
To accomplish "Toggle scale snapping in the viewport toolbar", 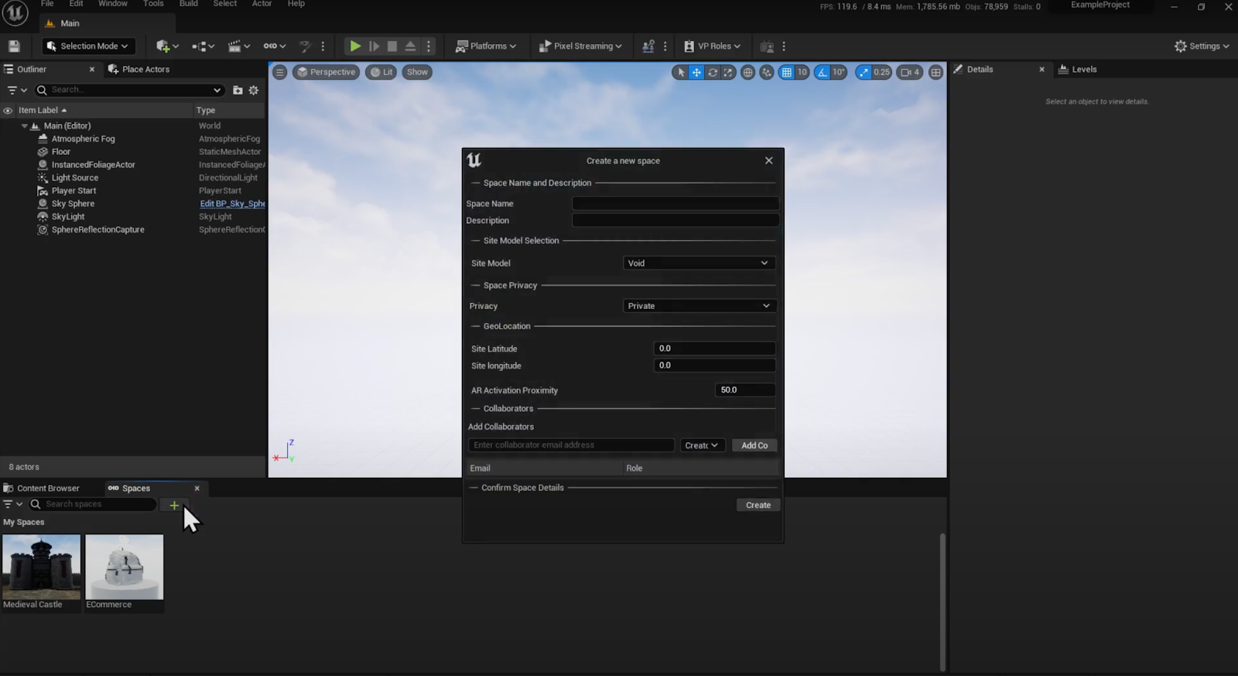I will pos(864,72).
